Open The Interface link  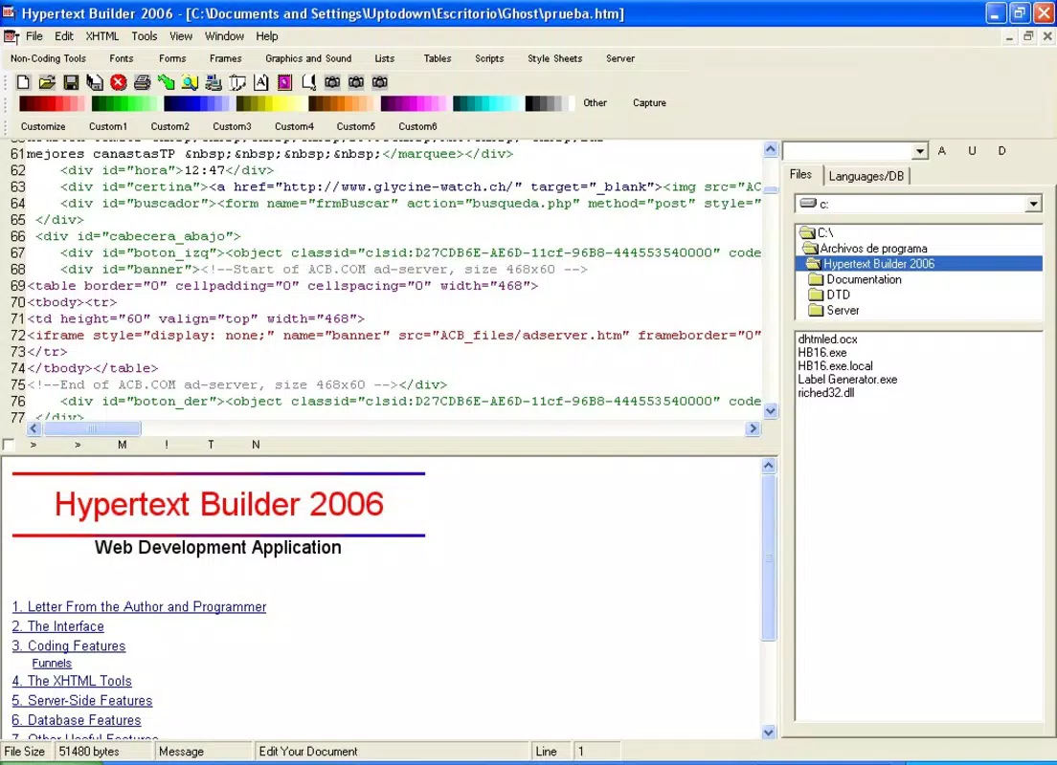[x=58, y=626]
